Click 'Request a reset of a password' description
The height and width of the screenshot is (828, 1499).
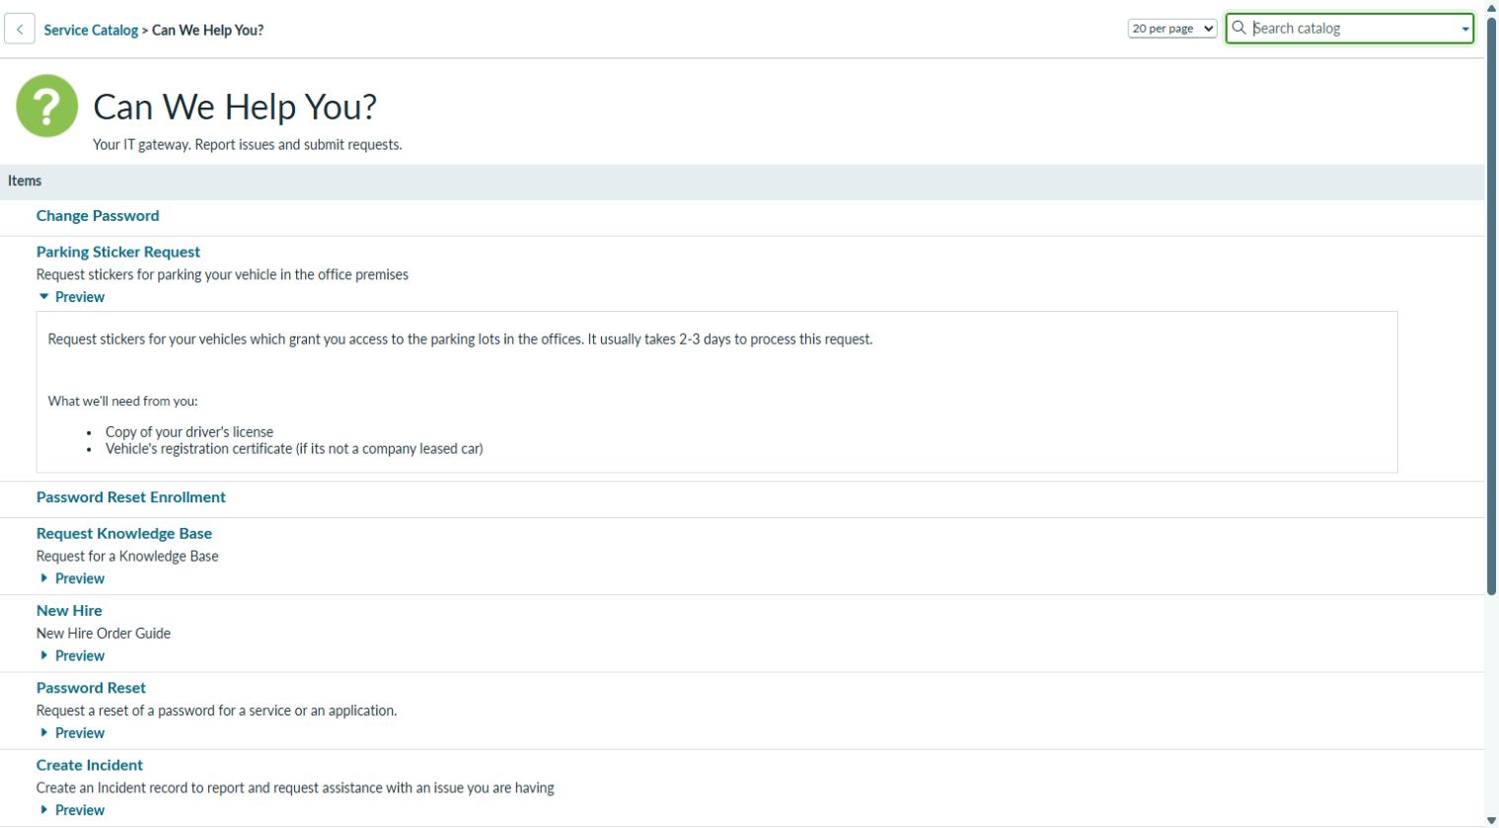216,710
